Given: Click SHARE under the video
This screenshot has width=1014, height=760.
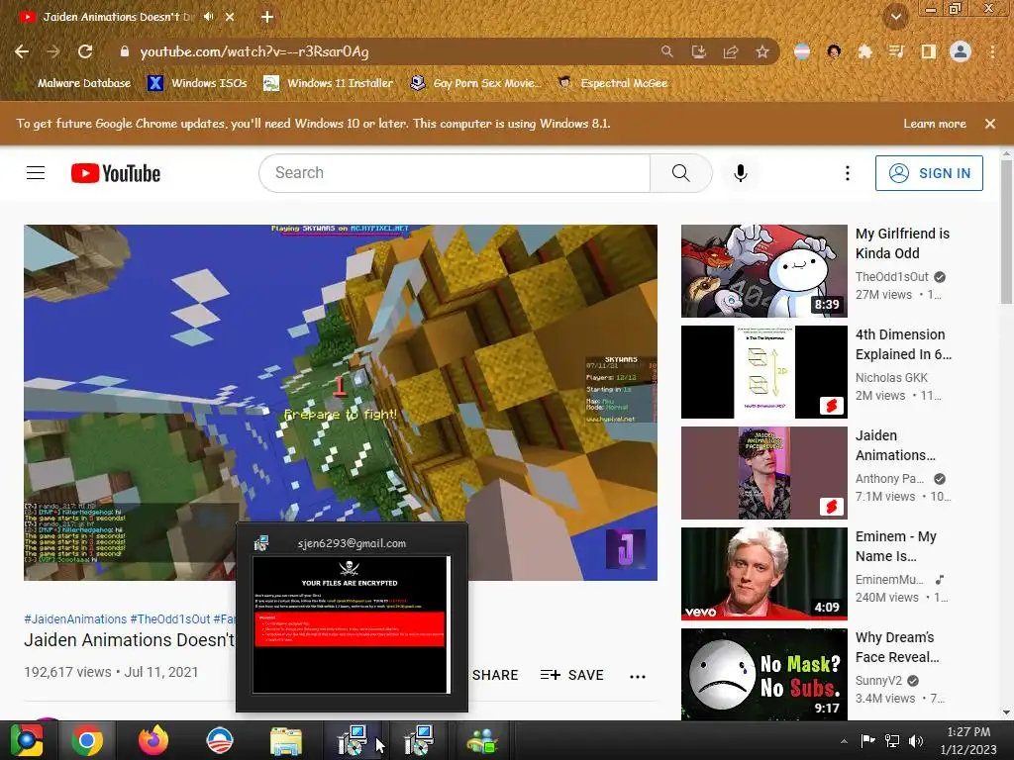Looking at the screenshot, I should (x=495, y=675).
